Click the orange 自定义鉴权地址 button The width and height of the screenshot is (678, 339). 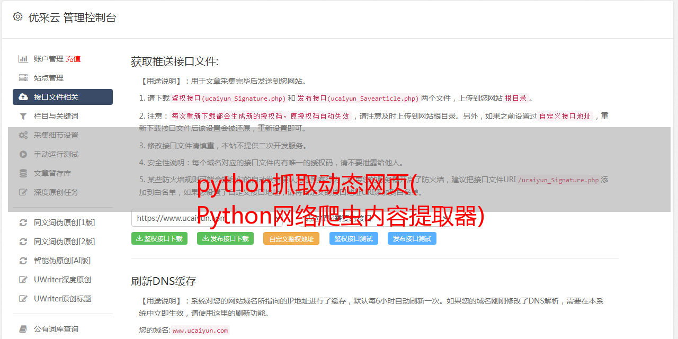point(291,238)
